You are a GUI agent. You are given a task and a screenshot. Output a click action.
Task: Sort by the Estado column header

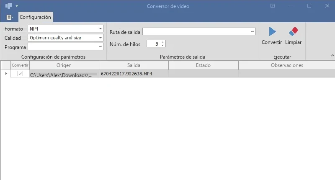pyautogui.click(x=203, y=65)
